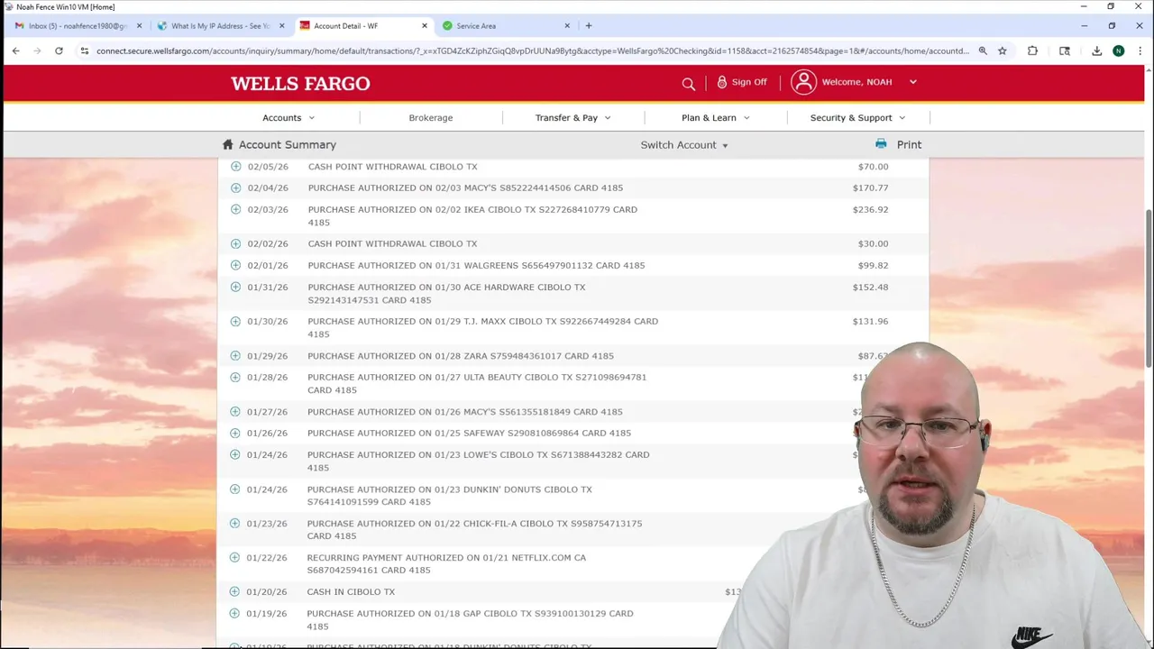Expand the 01/24/26 Dunkin' Donuts transaction
Screen dimensions: 1154x649
point(235,489)
